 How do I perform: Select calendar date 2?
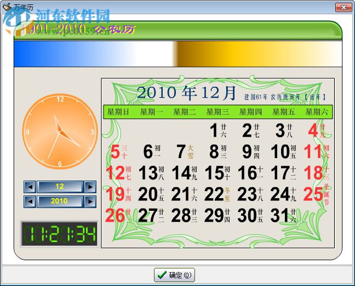click(x=251, y=131)
